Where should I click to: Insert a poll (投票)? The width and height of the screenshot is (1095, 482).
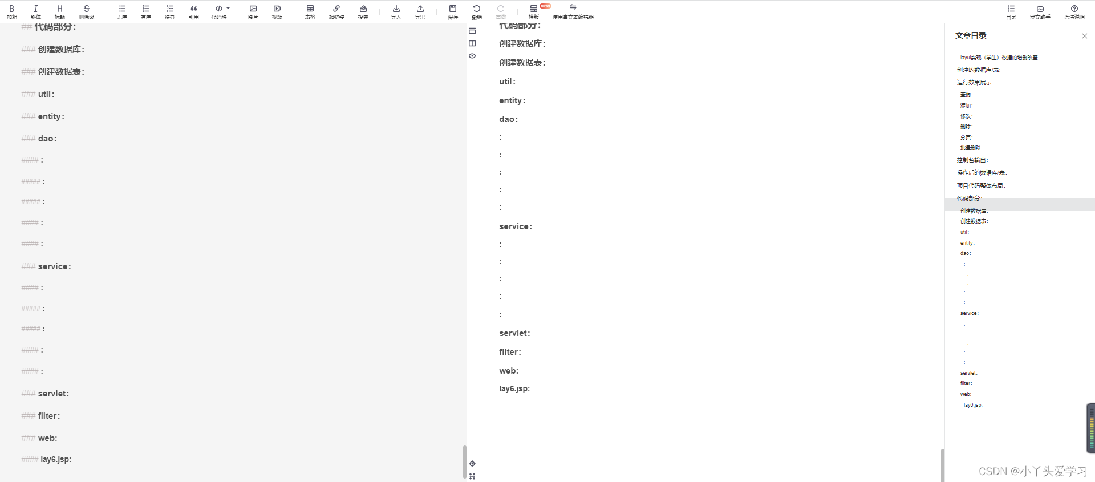363,12
